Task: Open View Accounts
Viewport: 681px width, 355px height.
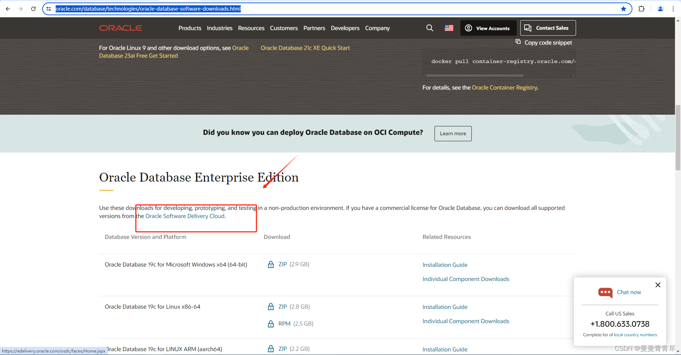Action: 488,28
